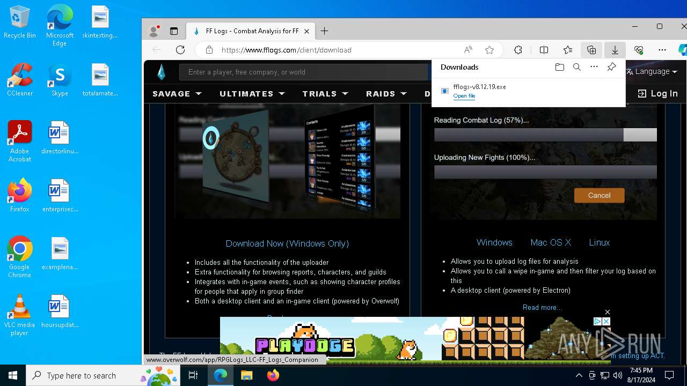Select skintesting image file on desktop

pyautogui.click(x=100, y=23)
